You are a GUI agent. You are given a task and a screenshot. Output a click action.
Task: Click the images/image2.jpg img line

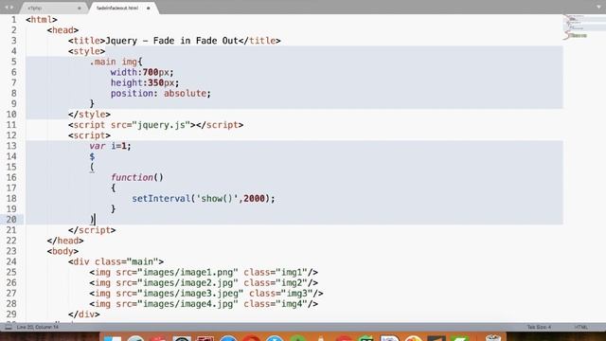[204, 282]
